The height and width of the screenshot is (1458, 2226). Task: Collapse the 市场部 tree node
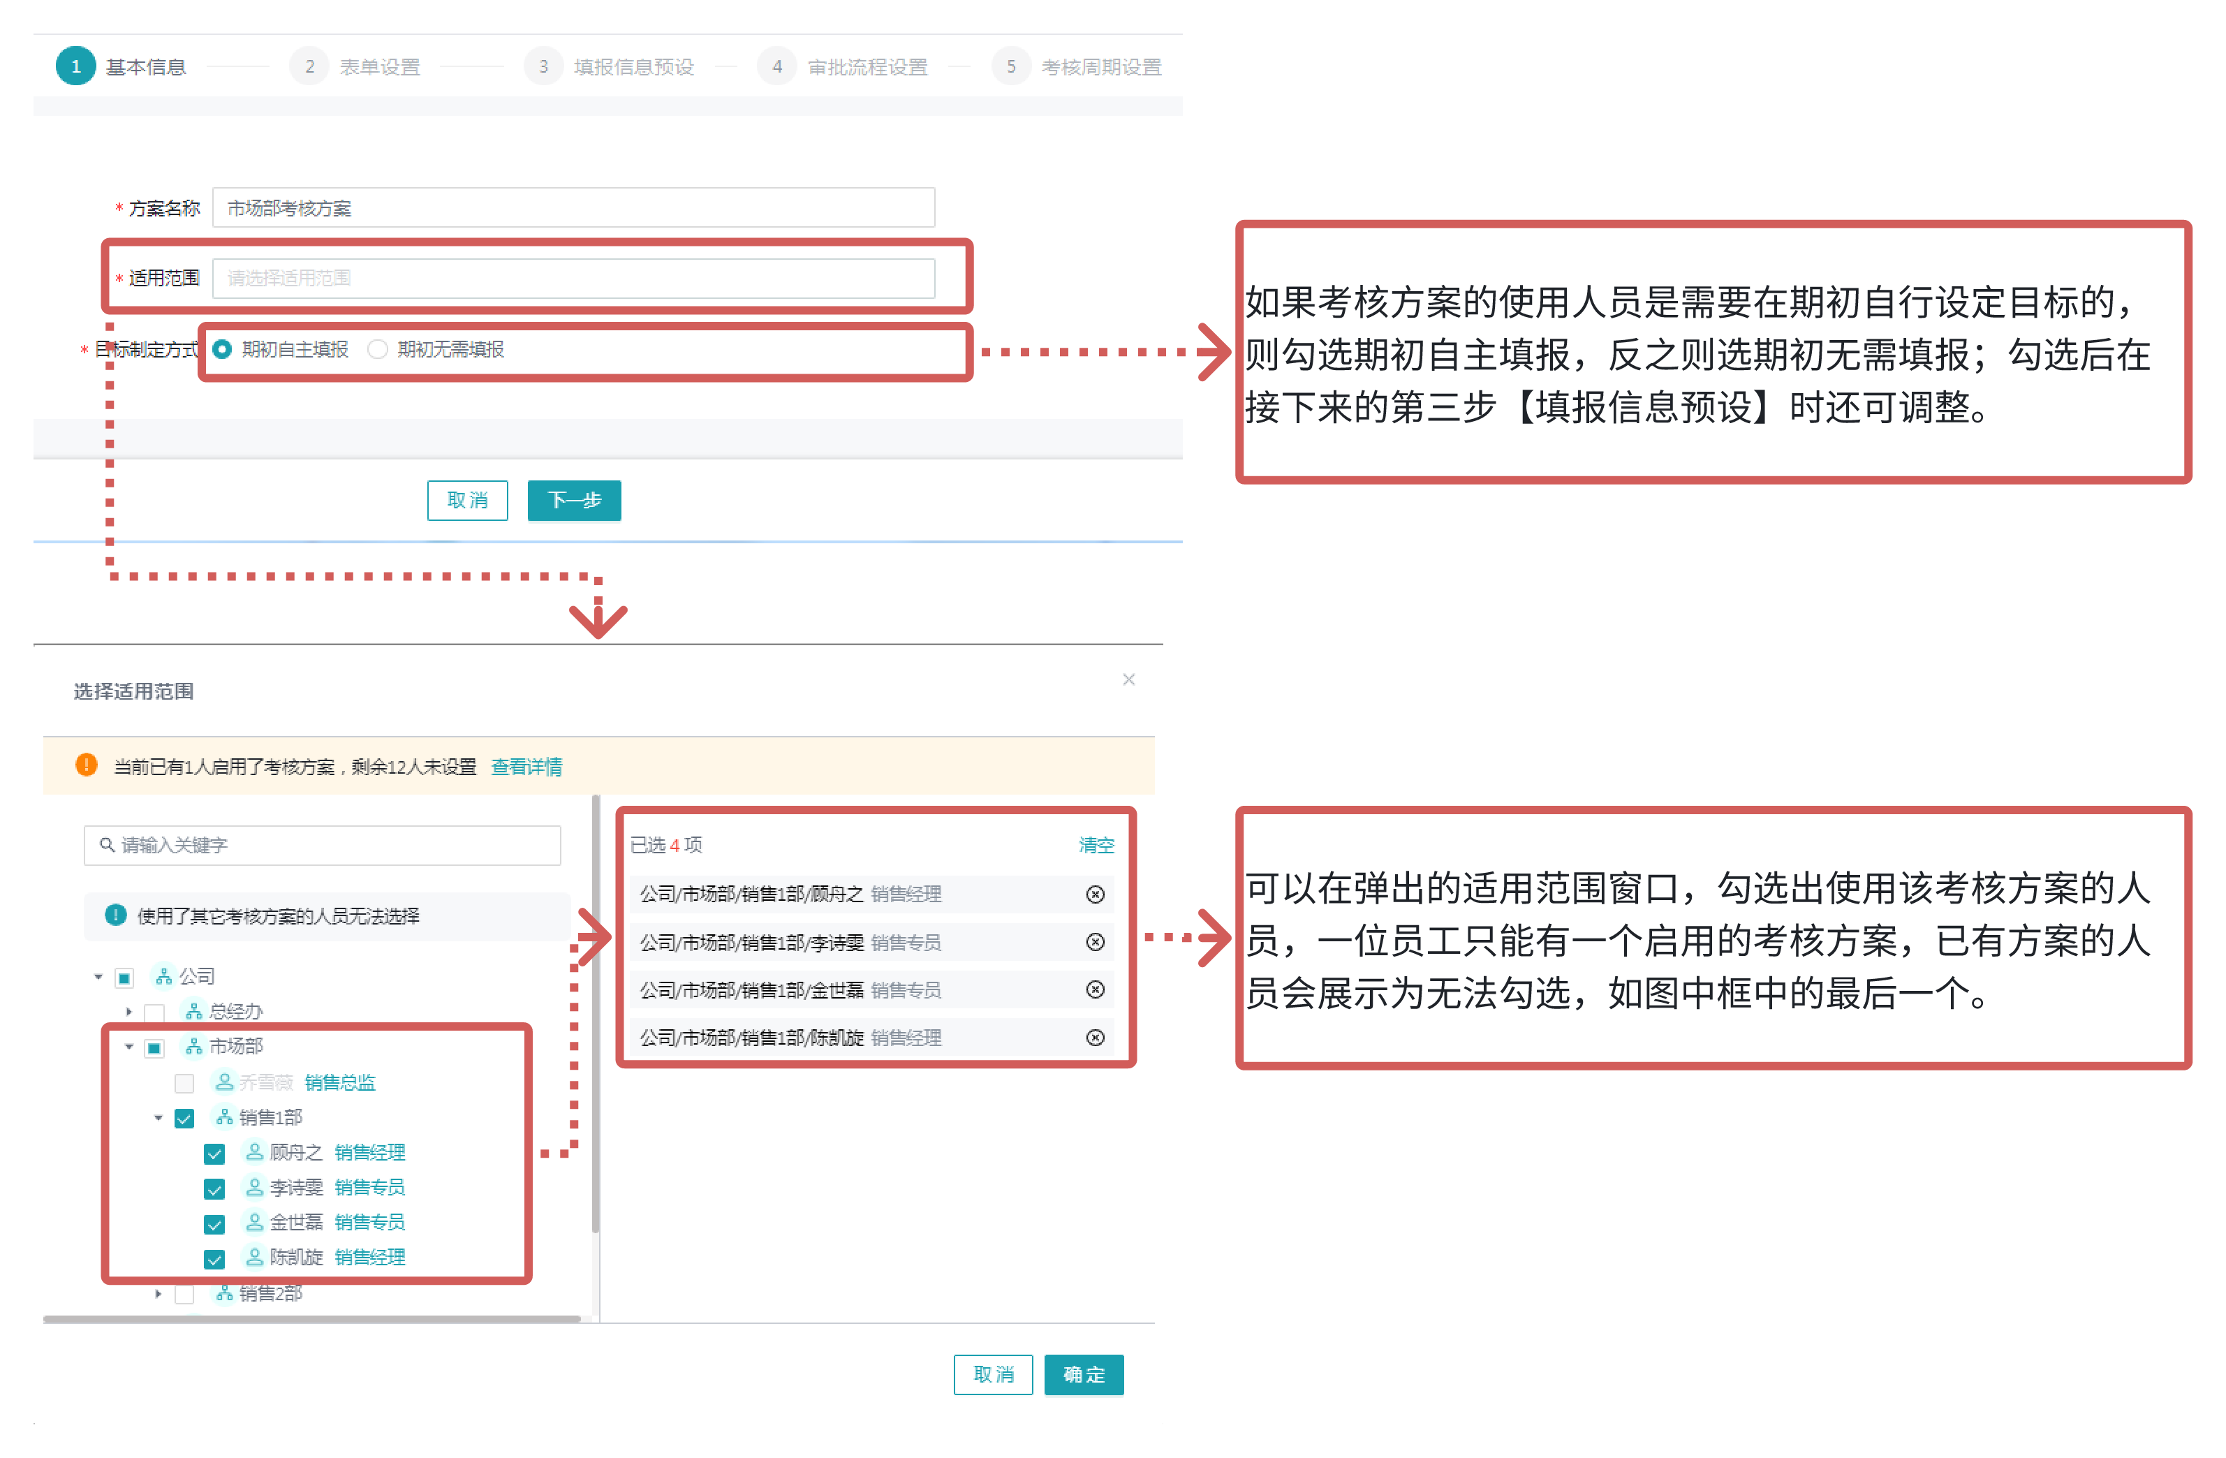tap(129, 1047)
